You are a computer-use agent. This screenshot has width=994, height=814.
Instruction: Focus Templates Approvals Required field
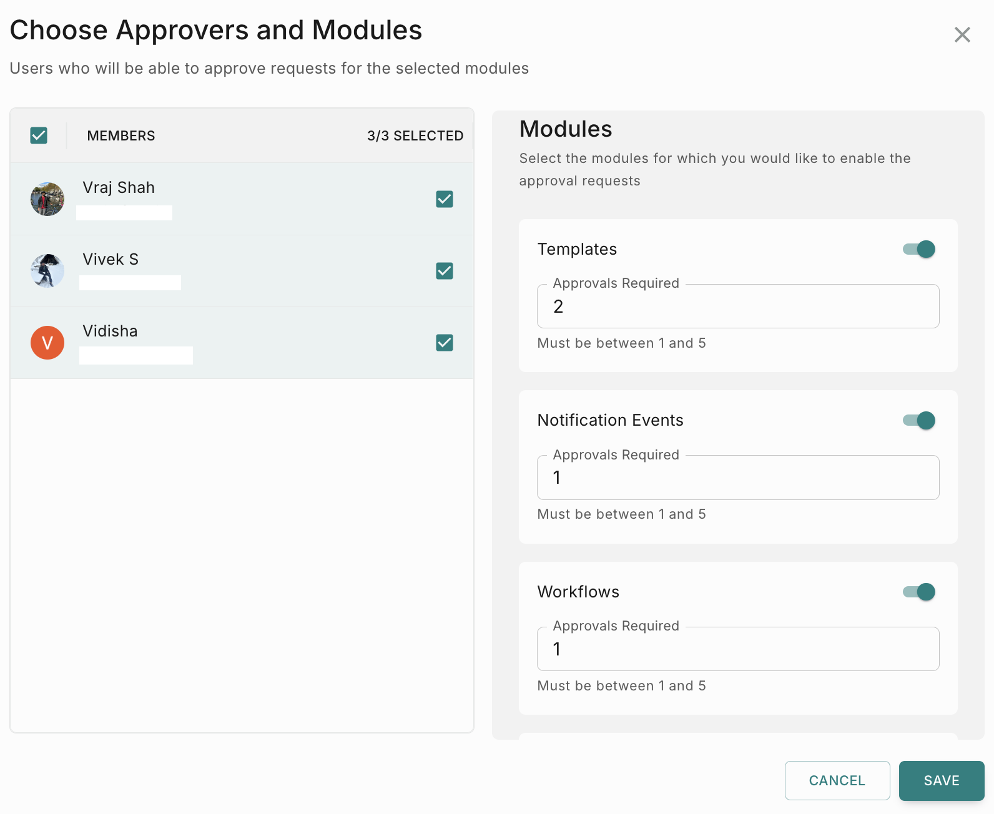[x=737, y=306]
